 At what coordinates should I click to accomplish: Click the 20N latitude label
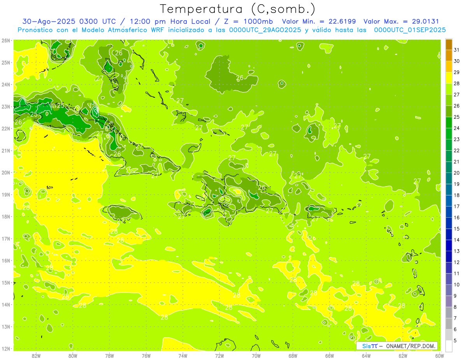tap(6, 173)
